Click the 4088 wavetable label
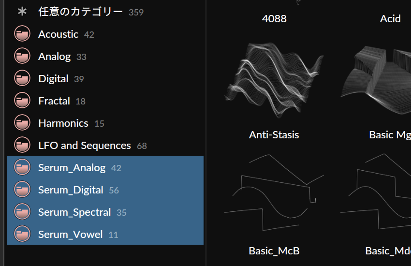Screen dimensions: 411x266 pyautogui.click(x=274, y=18)
